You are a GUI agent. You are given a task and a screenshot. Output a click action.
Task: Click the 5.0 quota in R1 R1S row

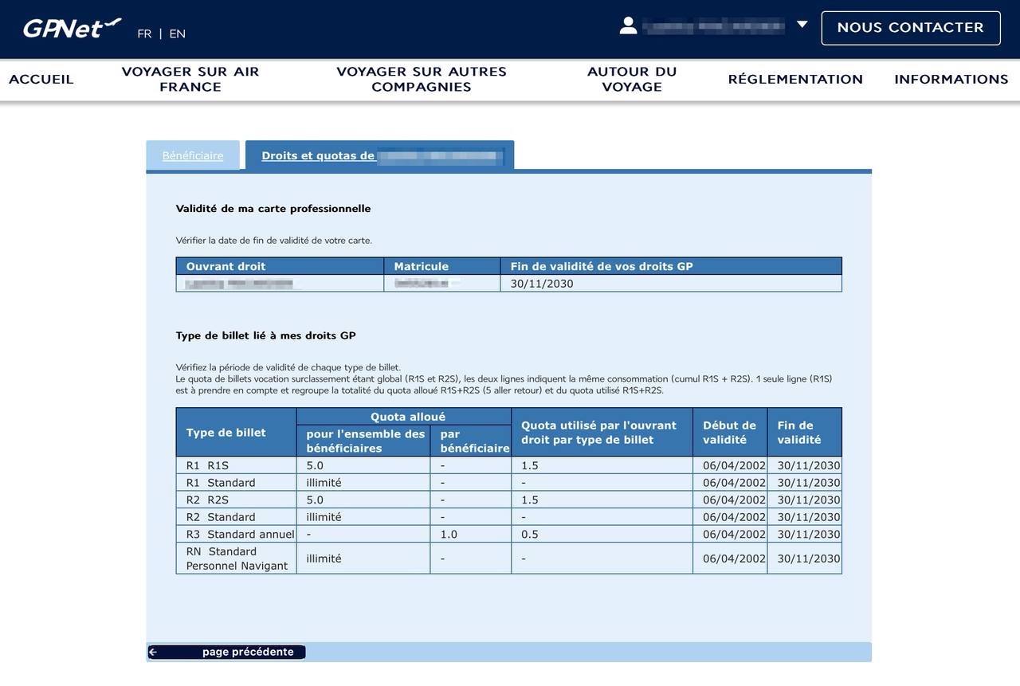315,465
